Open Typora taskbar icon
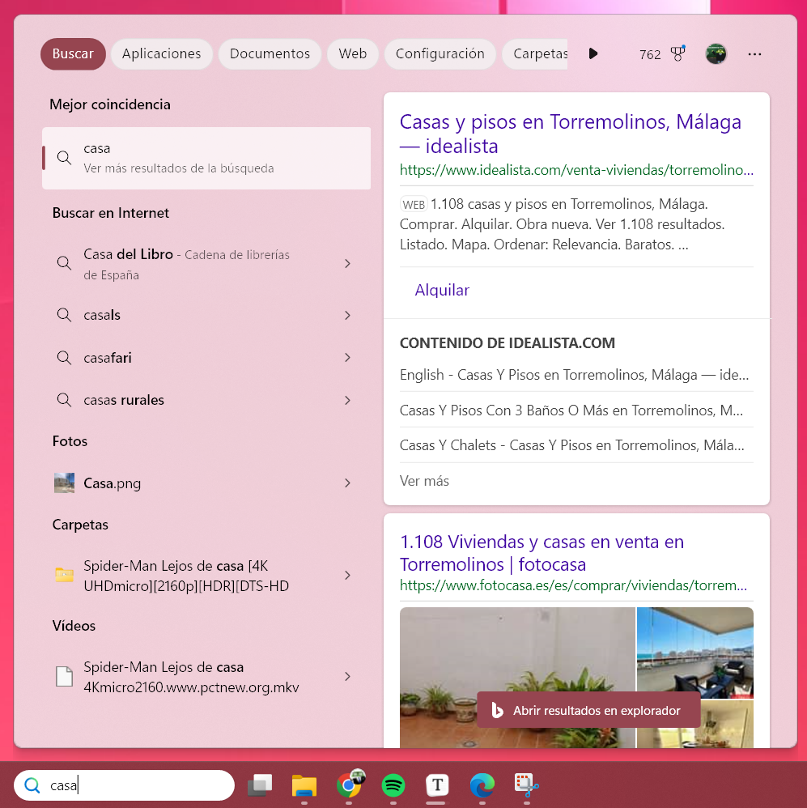 [438, 785]
